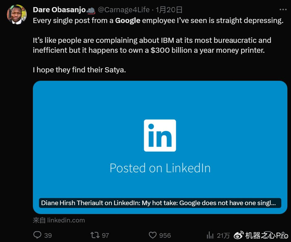
Task: Click the 'I hope they find their Satya' line
Action: 79,70
